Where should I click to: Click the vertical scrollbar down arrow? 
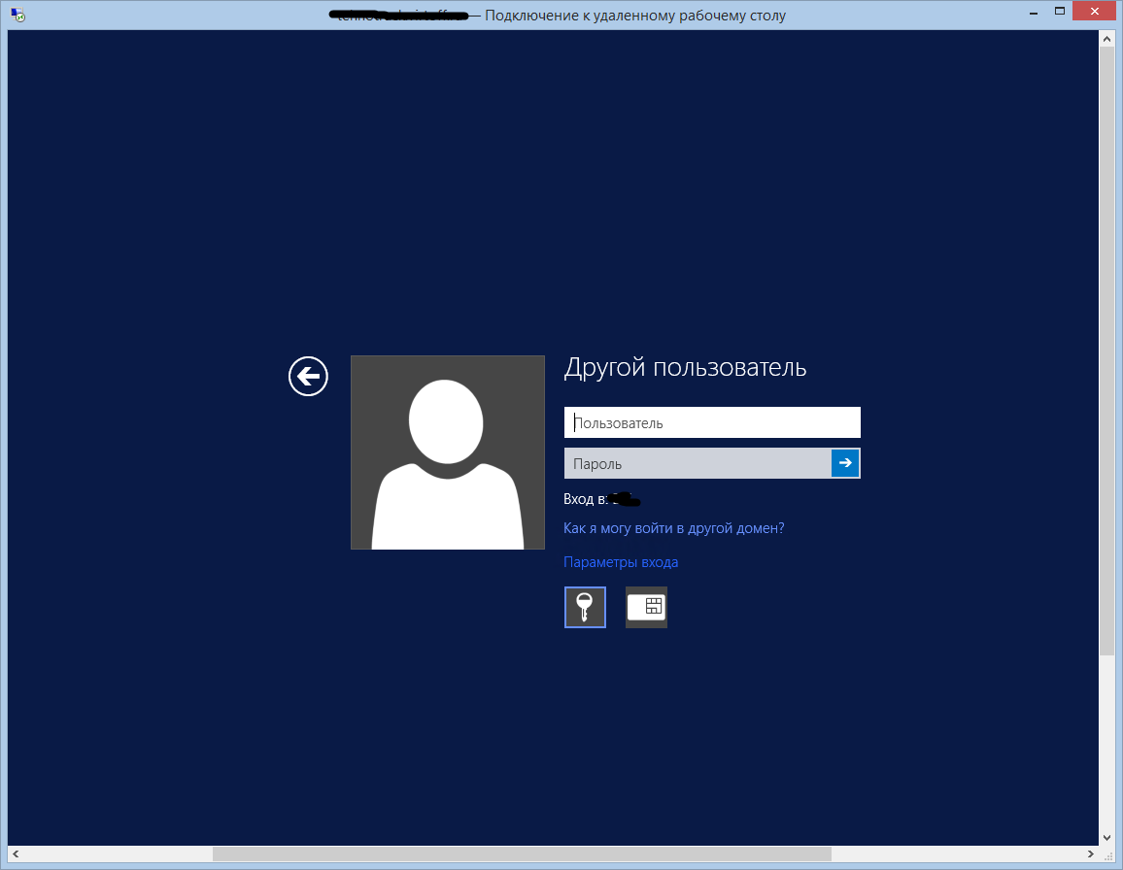(x=1106, y=836)
